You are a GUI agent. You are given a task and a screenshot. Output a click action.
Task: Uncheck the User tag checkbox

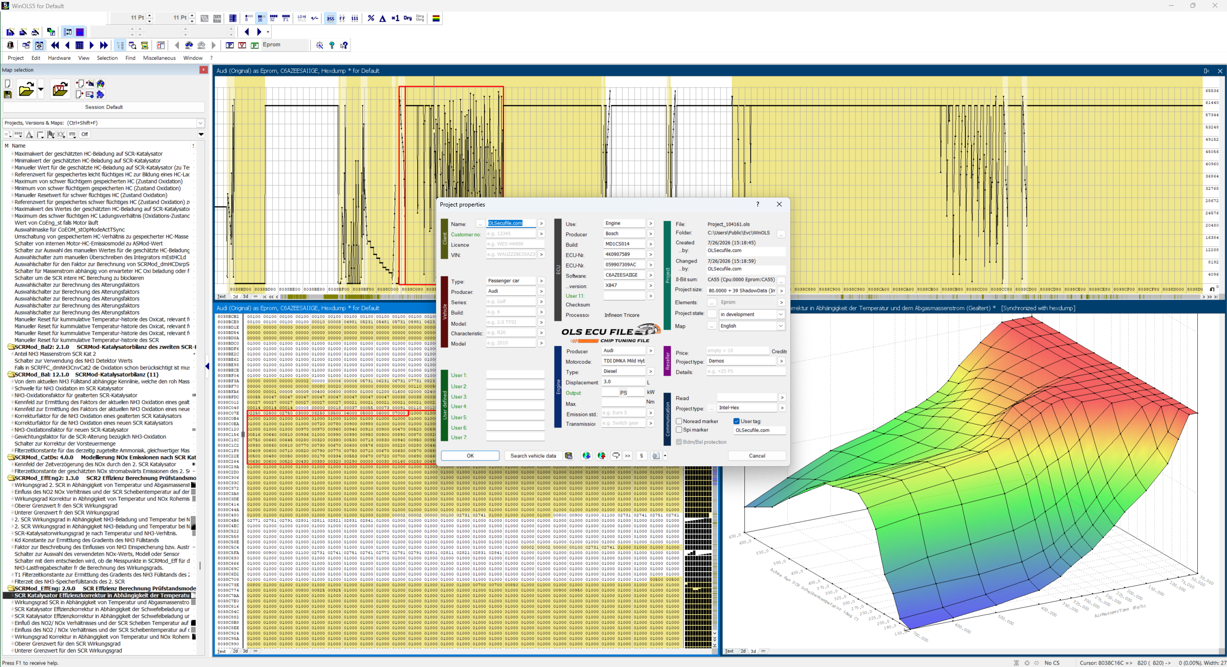pos(736,421)
